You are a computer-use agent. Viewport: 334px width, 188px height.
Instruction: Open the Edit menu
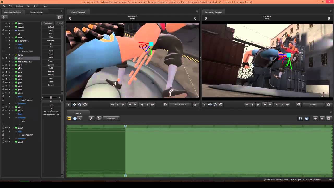(x=10, y=6)
